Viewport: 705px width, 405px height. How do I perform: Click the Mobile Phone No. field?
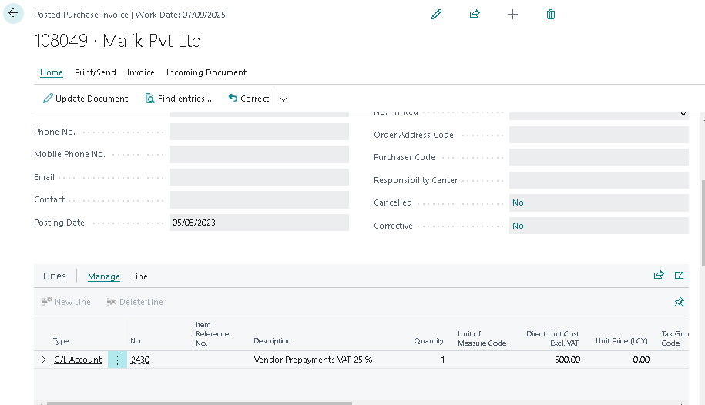pos(259,154)
